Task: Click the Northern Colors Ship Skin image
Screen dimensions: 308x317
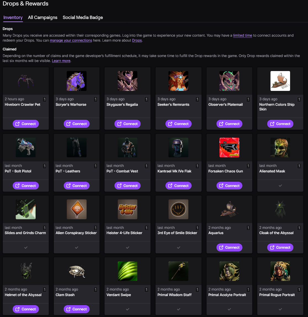Action: [x=280, y=81]
